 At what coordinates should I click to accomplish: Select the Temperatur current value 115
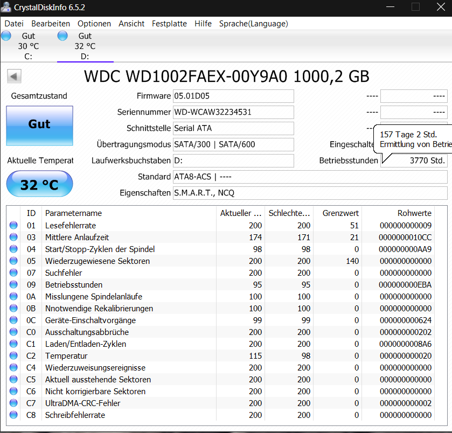click(x=255, y=356)
